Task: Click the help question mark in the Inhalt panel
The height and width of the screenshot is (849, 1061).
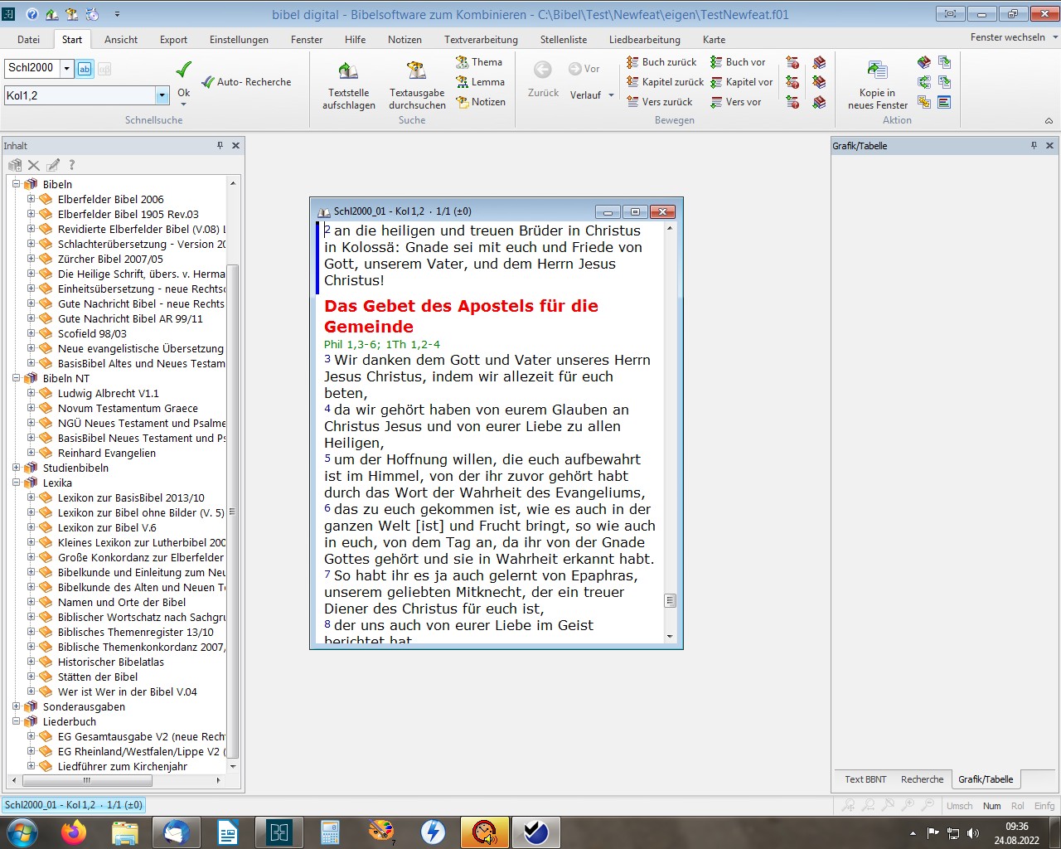Action: click(71, 165)
